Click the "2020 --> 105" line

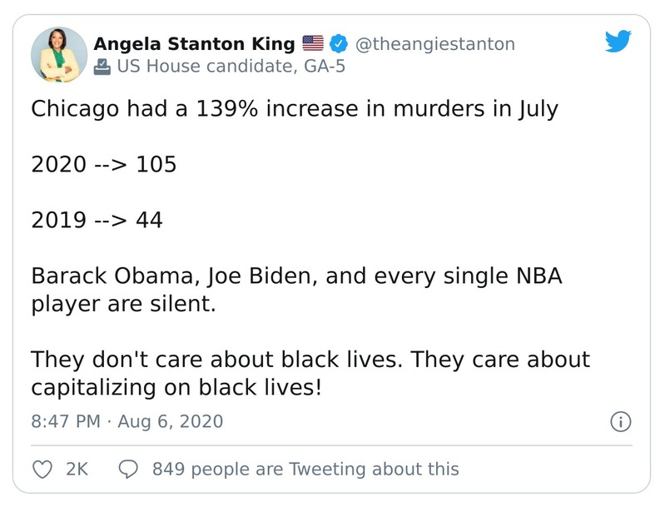point(104,164)
